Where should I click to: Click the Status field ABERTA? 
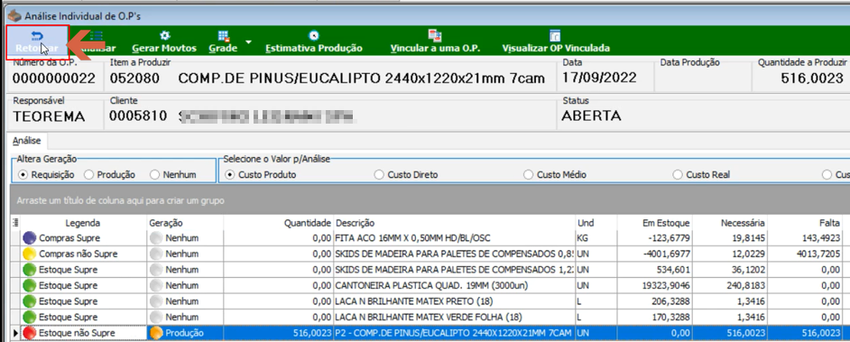pyautogui.click(x=591, y=116)
